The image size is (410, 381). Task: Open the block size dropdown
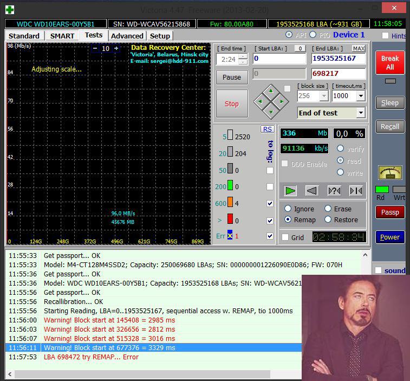pyautogui.click(x=324, y=96)
